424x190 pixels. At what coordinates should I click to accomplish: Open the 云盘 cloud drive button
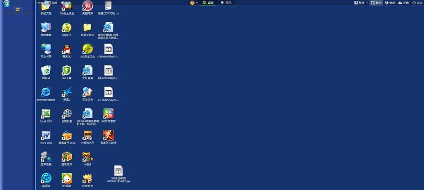pos(403,3)
